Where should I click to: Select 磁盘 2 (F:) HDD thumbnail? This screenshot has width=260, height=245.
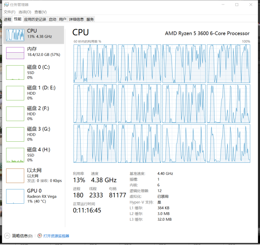pos(15,114)
